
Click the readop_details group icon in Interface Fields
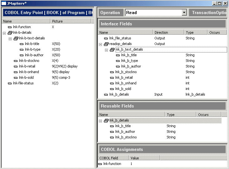[106, 44]
